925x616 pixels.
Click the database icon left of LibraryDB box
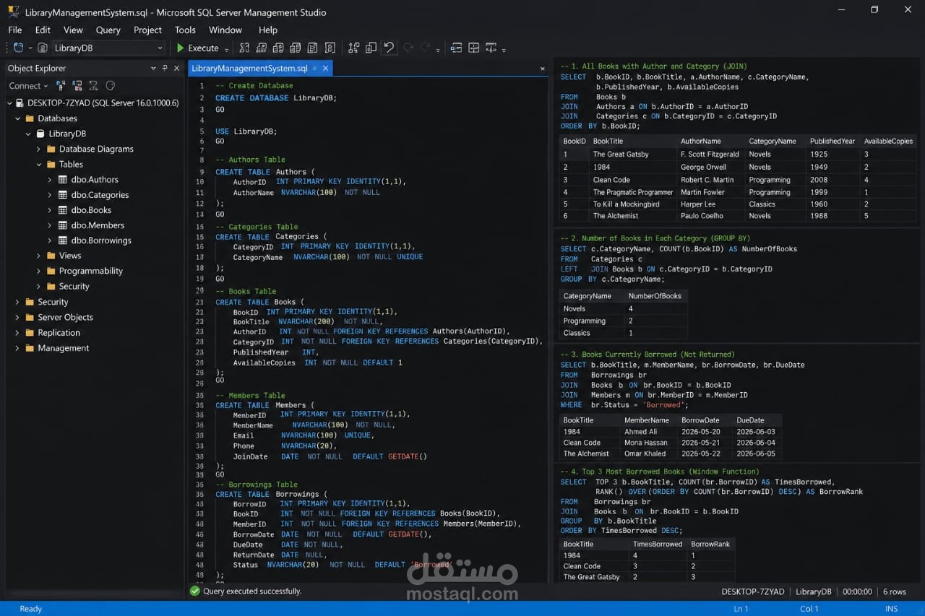[43, 48]
